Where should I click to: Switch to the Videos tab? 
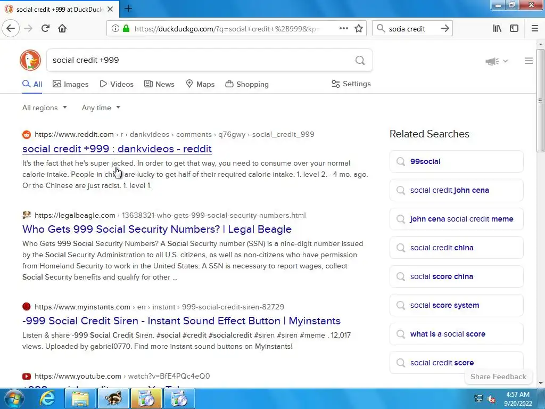pos(117,84)
